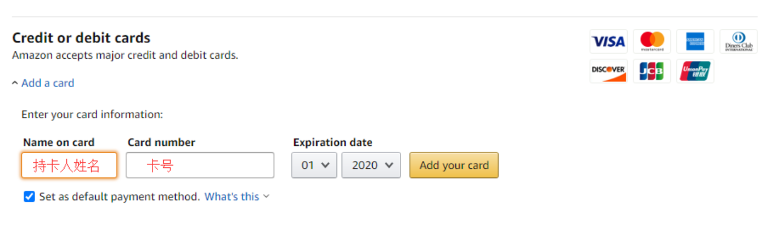Click the Mastercard logo

[x=652, y=41]
